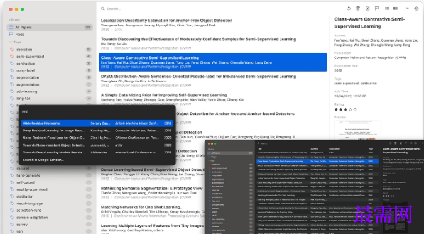Select All Papers in the Library sidebar
This screenshot has height=234, width=424.
click(x=50, y=27)
